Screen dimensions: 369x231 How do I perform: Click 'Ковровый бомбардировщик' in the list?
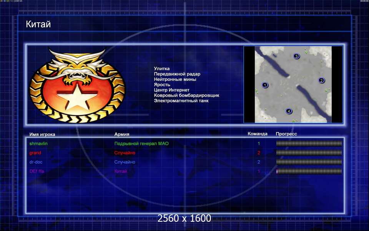[186, 95]
